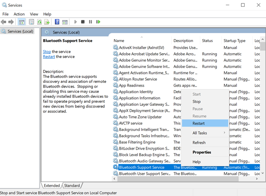Select the Application Layer Gateway S... row
266x196 pixels.
click(x=186, y=104)
